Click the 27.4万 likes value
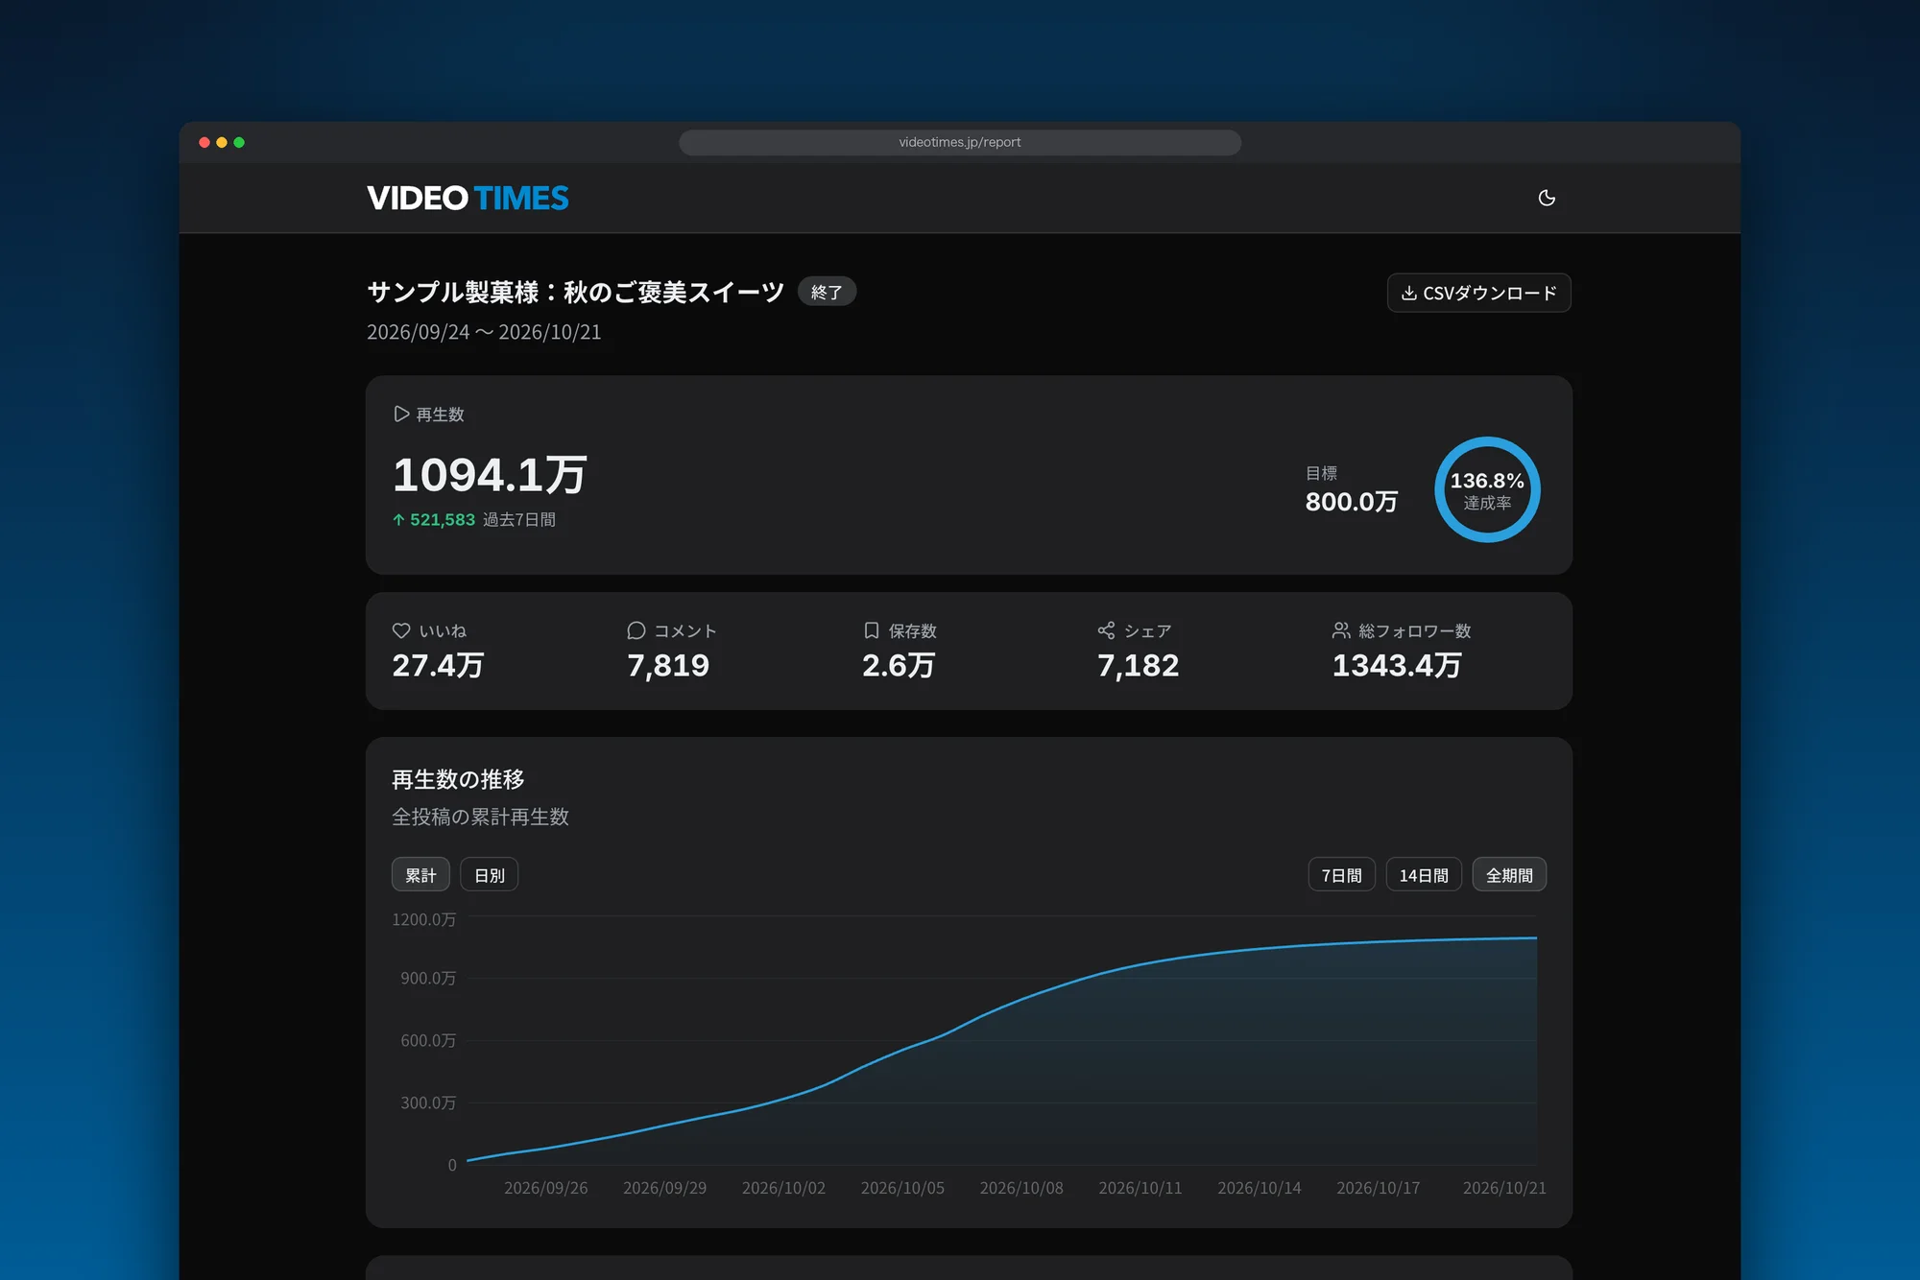This screenshot has height=1280, width=1920. tap(438, 665)
